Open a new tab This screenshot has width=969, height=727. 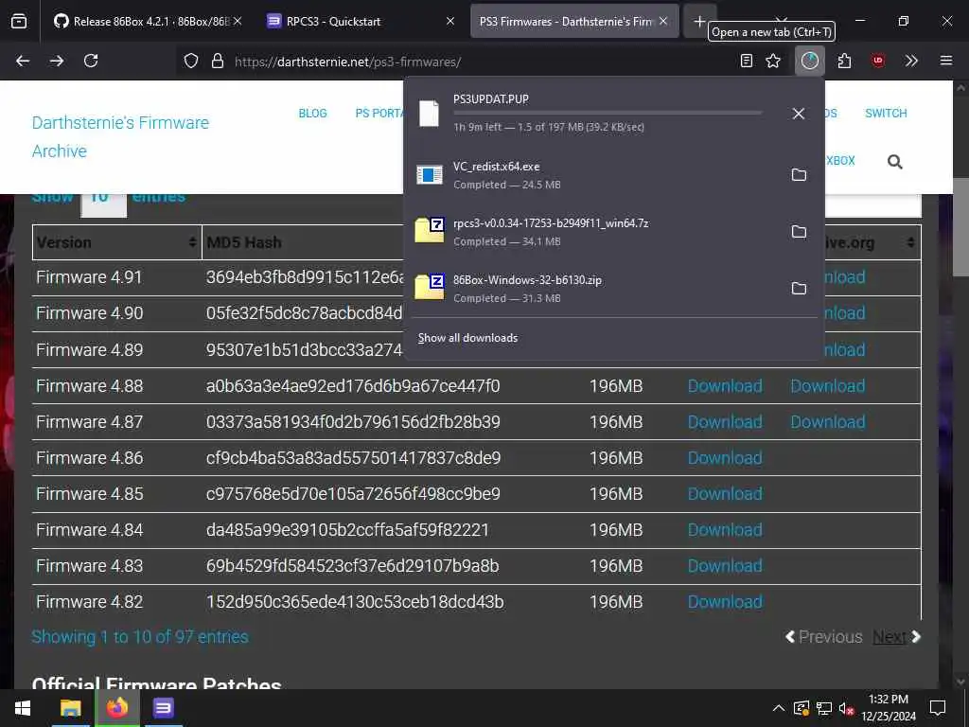tap(699, 21)
